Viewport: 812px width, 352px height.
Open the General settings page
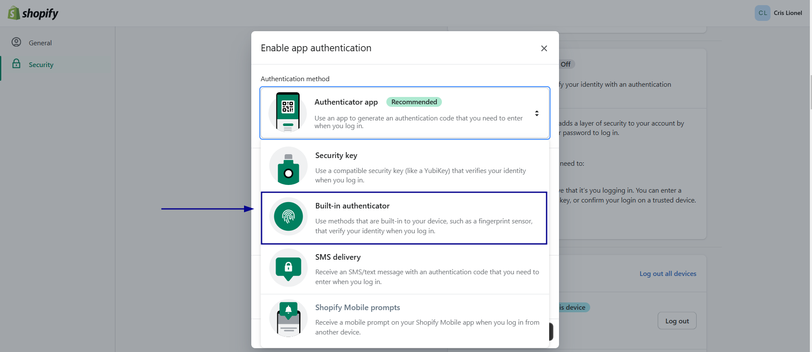(40, 43)
